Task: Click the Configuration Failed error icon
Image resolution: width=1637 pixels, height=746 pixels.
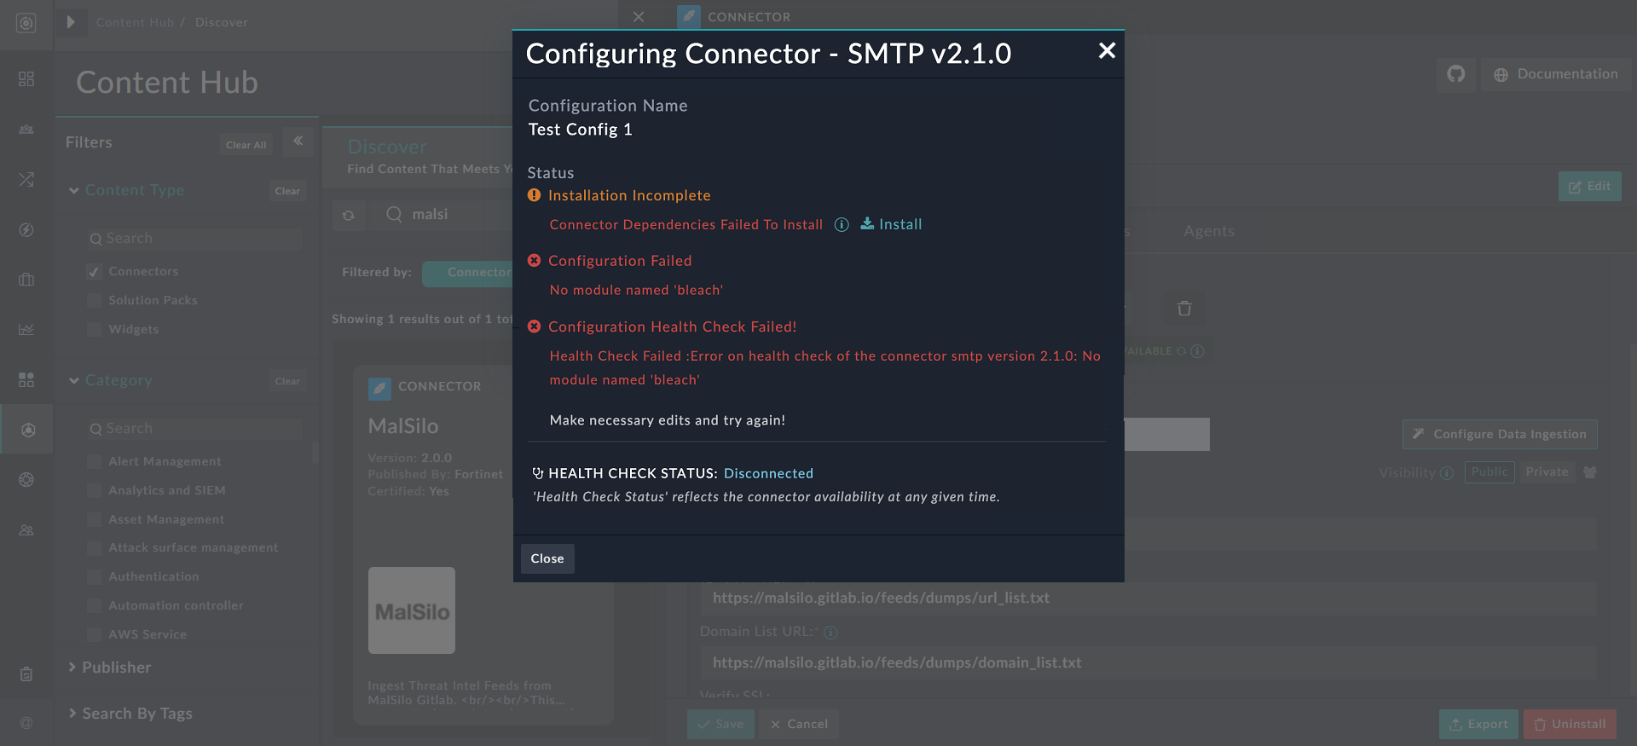Action: (x=535, y=261)
